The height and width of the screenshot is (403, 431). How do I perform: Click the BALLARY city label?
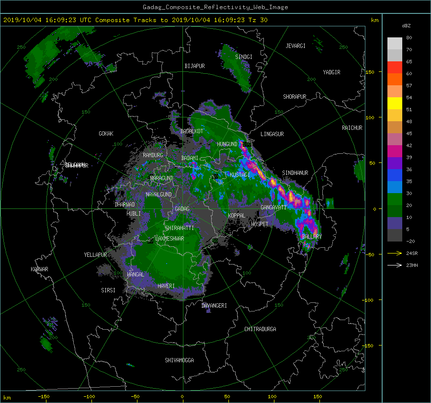312,237
